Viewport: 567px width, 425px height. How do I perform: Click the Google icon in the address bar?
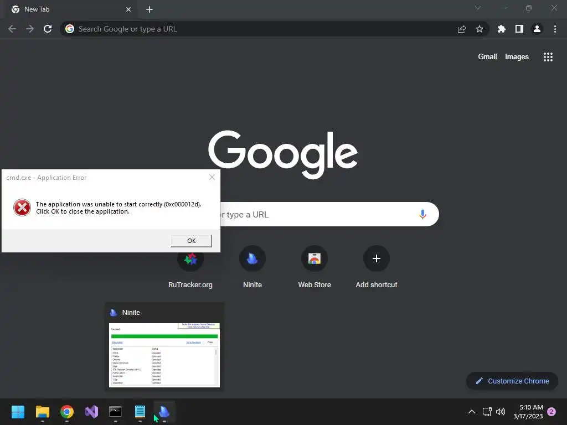click(70, 29)
